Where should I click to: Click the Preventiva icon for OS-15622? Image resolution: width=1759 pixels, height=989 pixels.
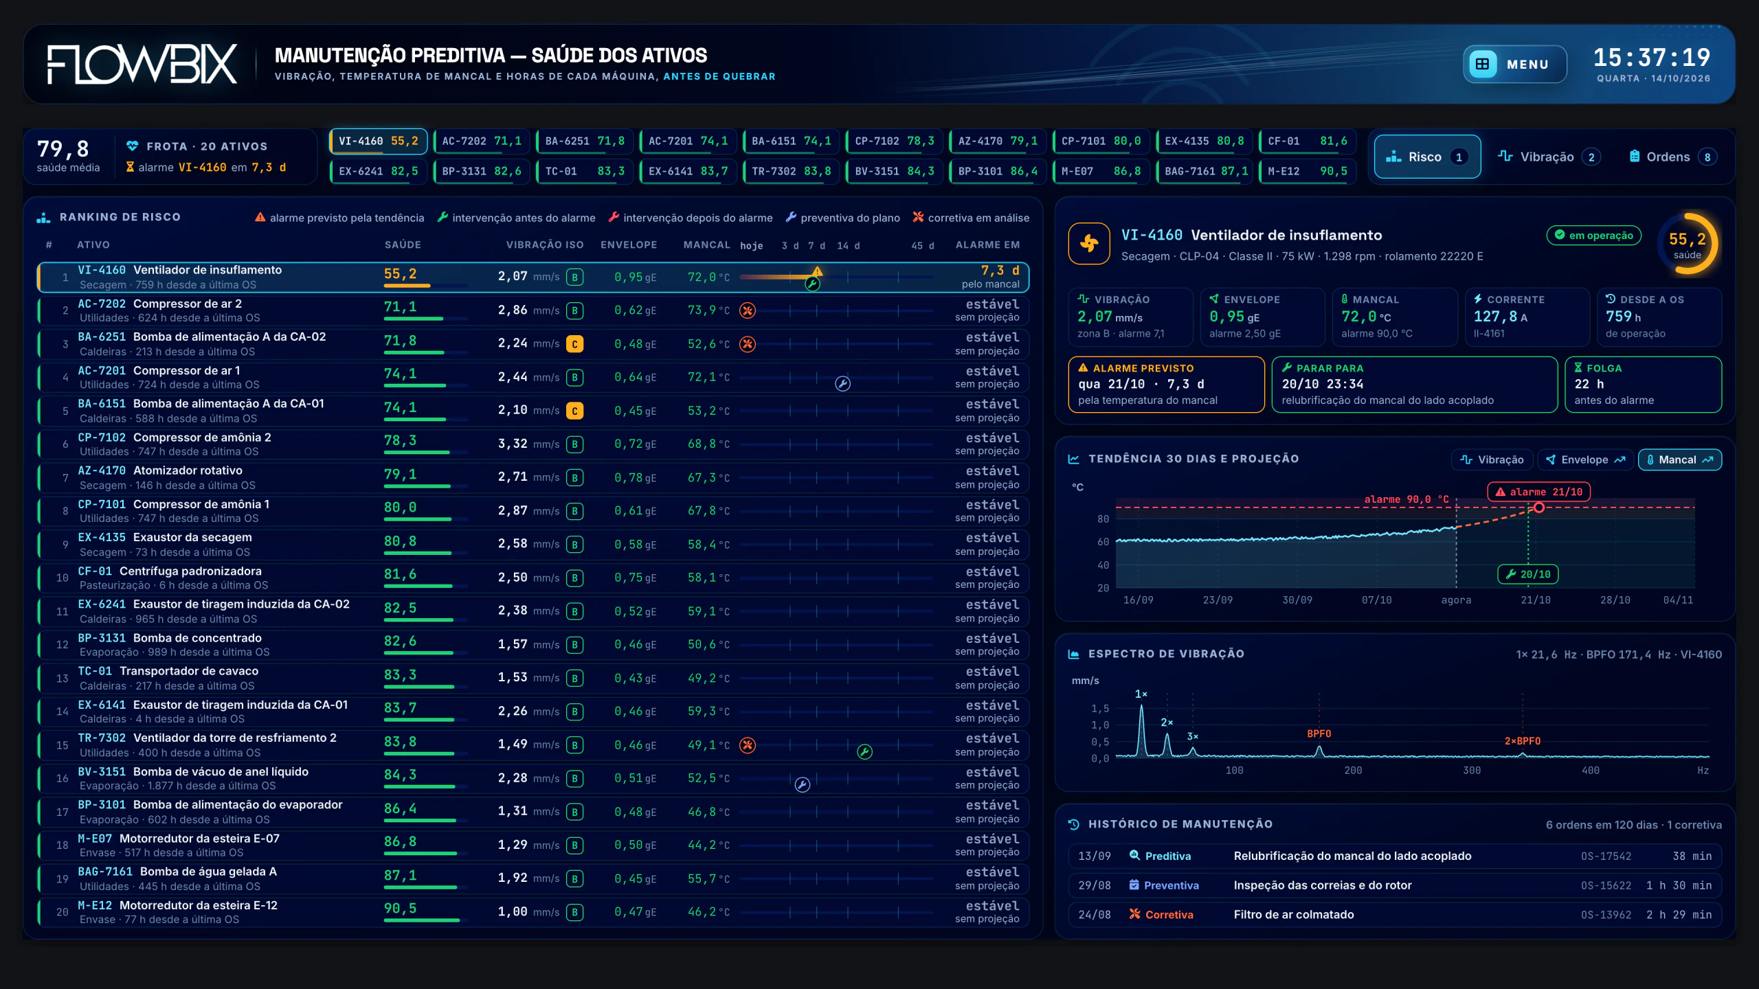coord(1134,885)
